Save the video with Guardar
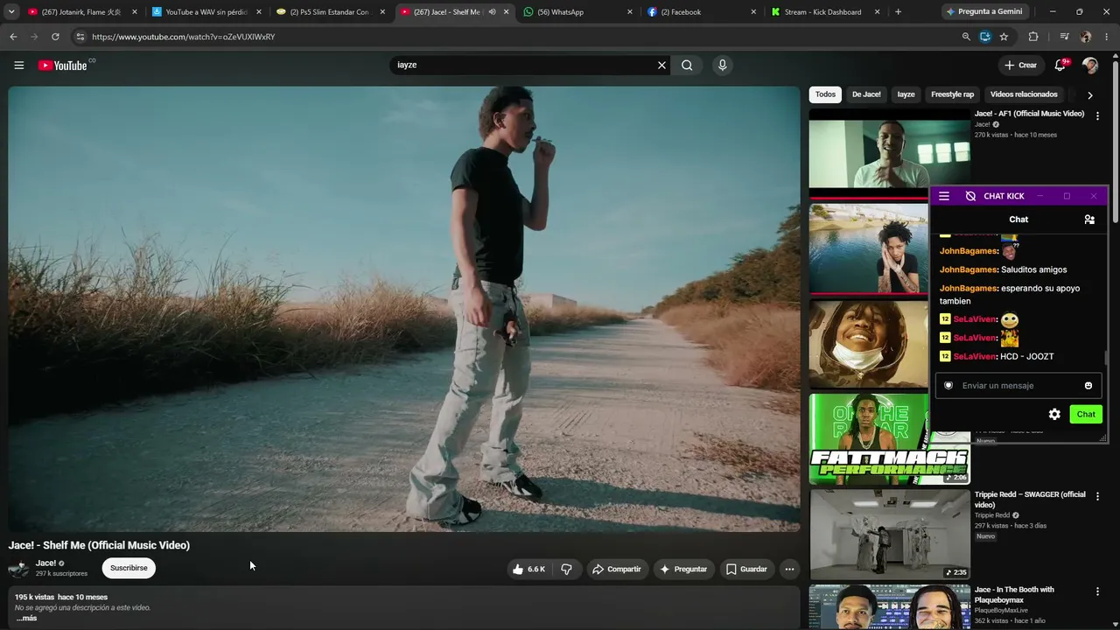 pyautogui.click(x=746, y=569)
